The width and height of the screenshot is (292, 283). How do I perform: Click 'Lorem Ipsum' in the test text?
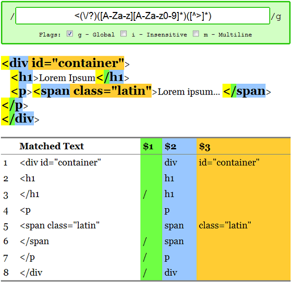coord(67,78)
